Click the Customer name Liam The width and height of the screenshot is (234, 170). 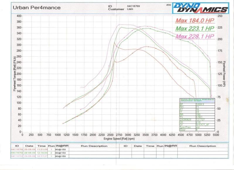(x=130, y=9)
